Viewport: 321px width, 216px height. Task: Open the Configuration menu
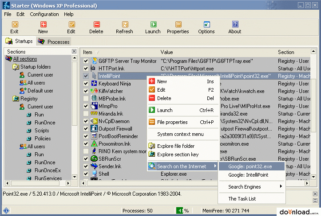click(x=44, y=14)
